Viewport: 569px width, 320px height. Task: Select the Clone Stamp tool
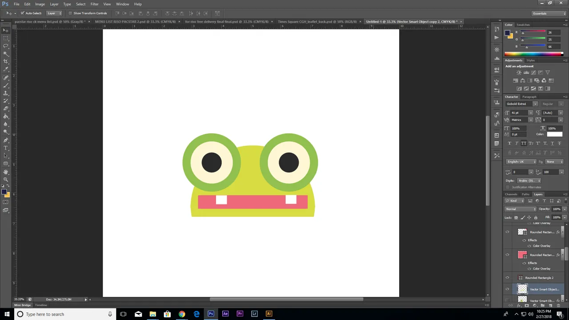click(x=6, y=93)
